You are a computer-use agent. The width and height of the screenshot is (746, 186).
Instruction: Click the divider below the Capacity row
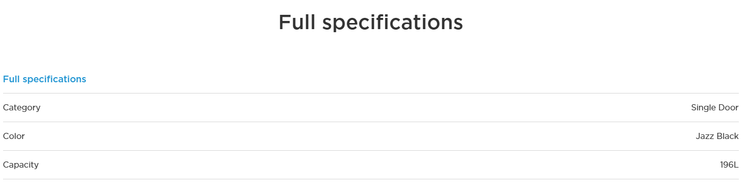point(370,179)
